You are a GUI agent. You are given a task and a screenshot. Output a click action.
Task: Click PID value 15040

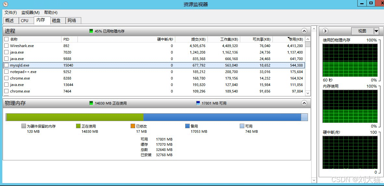(68, 65)
